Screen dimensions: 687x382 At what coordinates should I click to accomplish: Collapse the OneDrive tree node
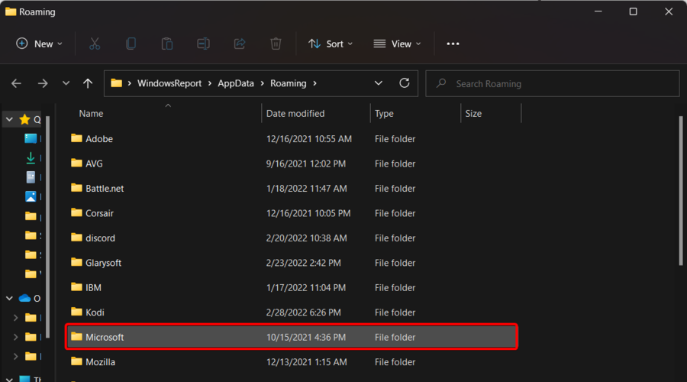click(9, 298)
